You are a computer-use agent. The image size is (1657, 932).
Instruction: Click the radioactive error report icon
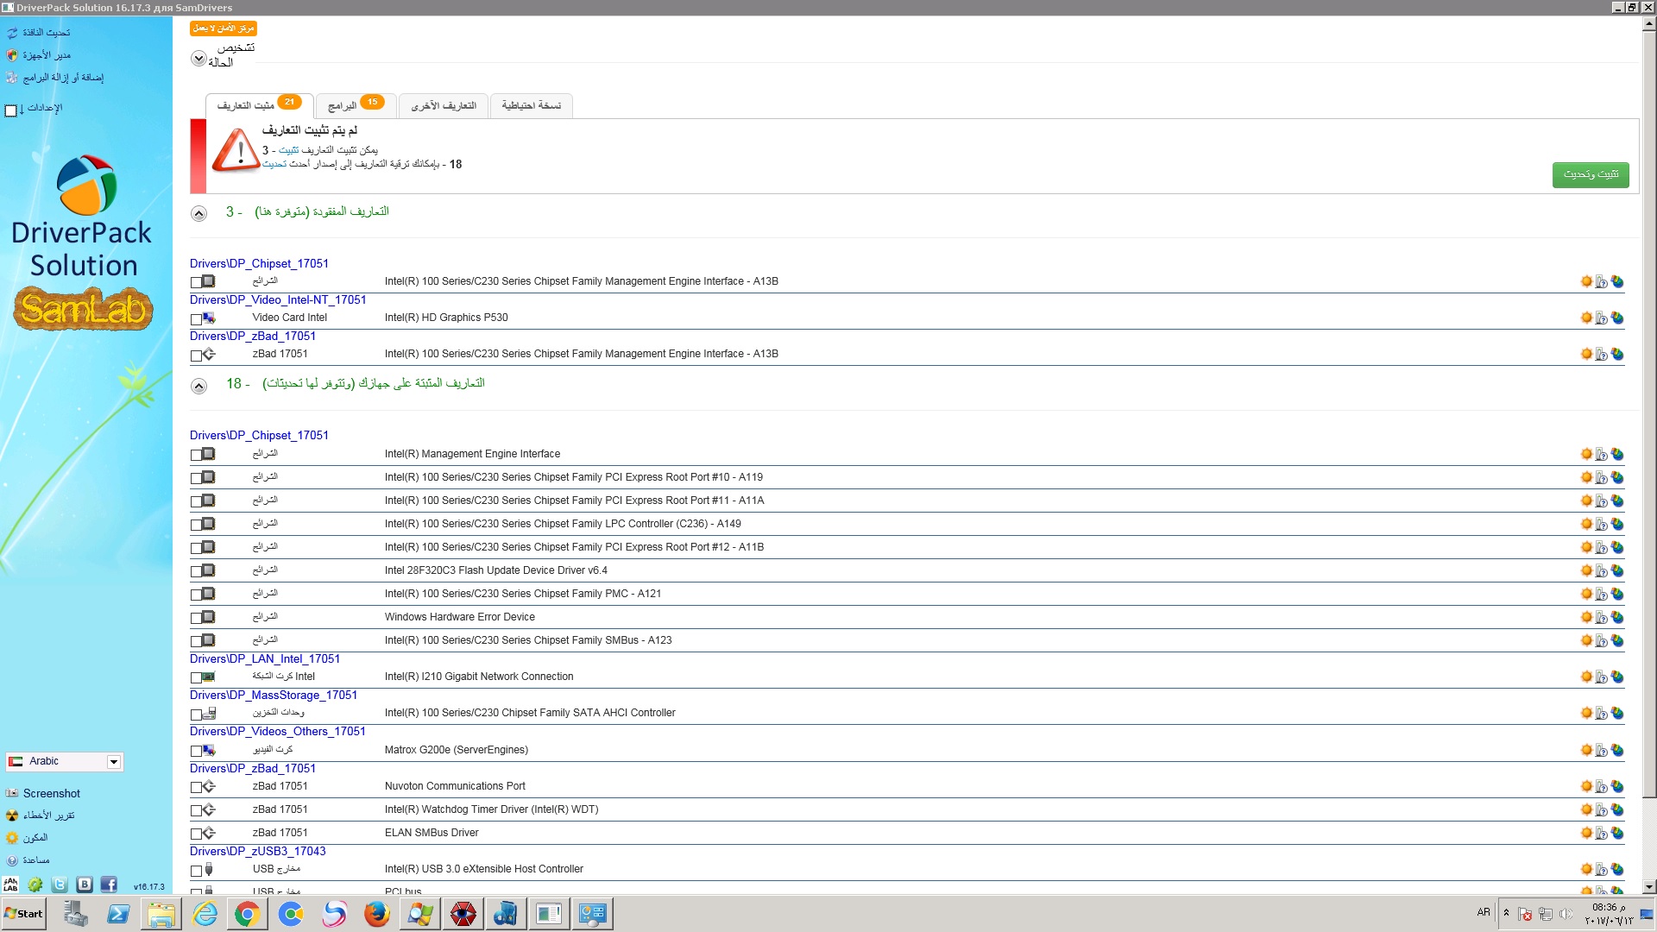pos(12,815)
